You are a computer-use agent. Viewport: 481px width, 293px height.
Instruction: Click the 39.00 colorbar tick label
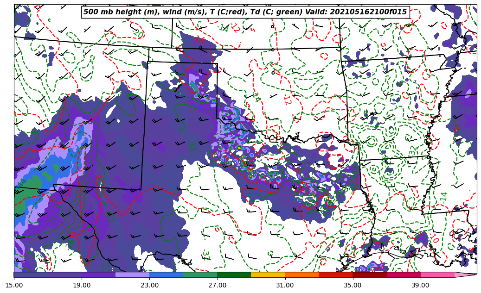420,286
